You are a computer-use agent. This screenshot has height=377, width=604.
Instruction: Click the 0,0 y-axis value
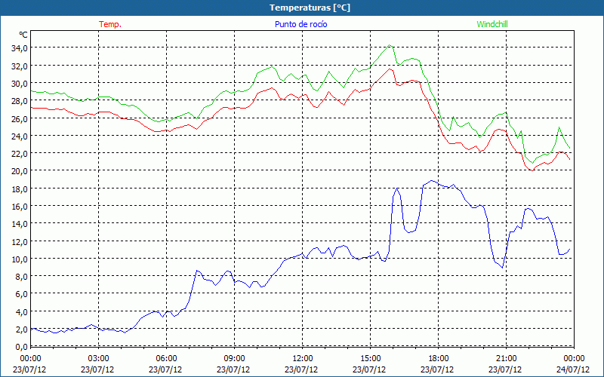tap(22, 346)
